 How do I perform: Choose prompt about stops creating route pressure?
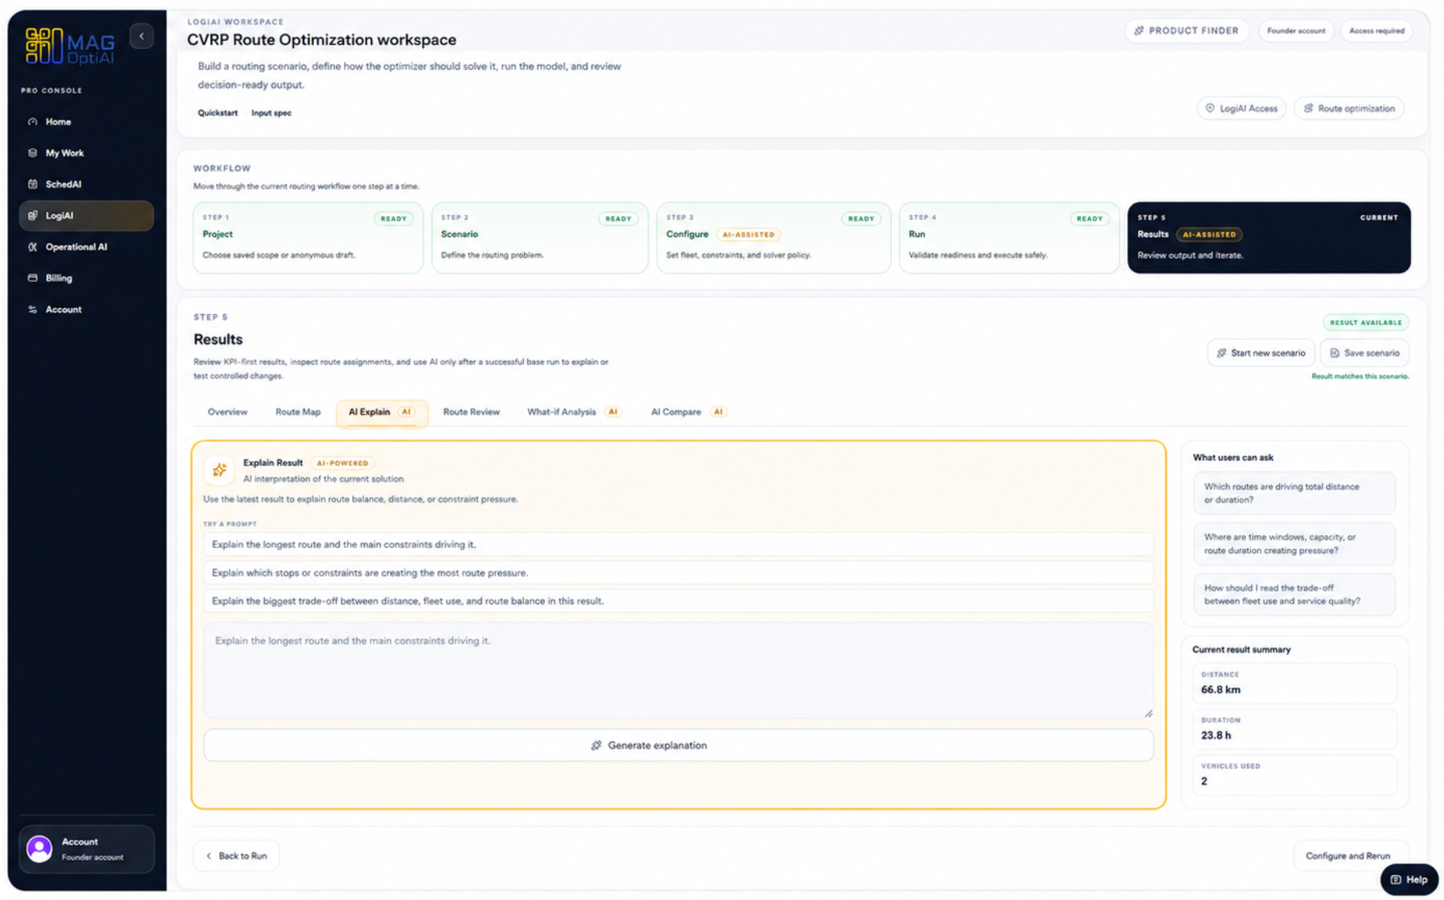coord(678,573)
